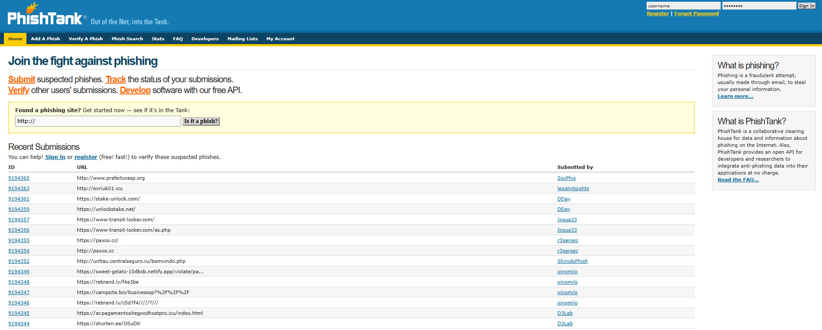Image resolution: width=822 pixels, height=330 pixels.
Task: Open the Read the FAQ link
Action: 738,180
